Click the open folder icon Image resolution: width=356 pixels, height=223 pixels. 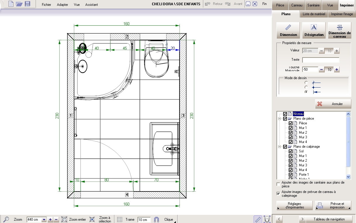[x=19, y=4]
